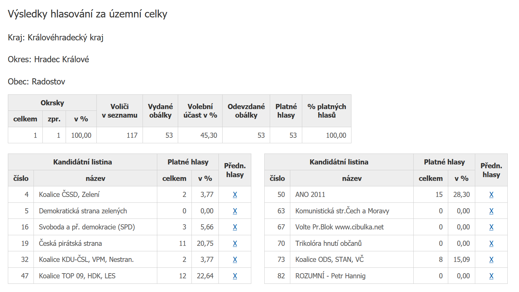Click the 'Voliči v seznamu' column header
The height and width of the screenshot is (292, 519).
coord(119,111)
